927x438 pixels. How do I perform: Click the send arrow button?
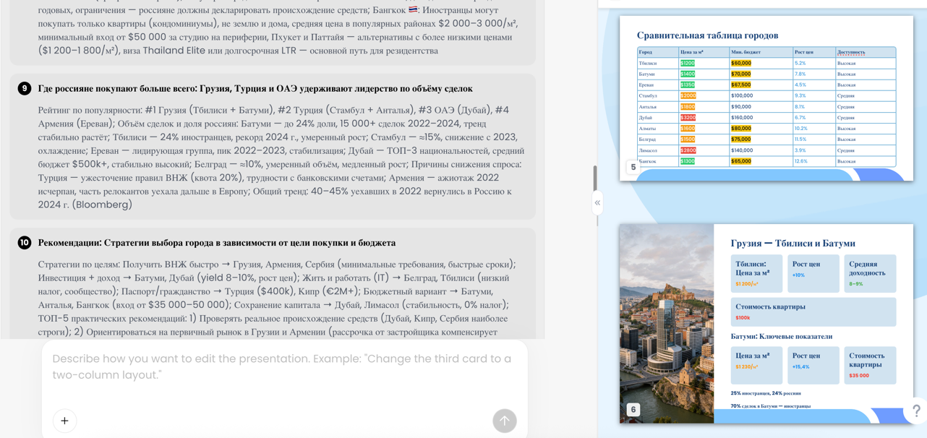click(x=505, y=421)
